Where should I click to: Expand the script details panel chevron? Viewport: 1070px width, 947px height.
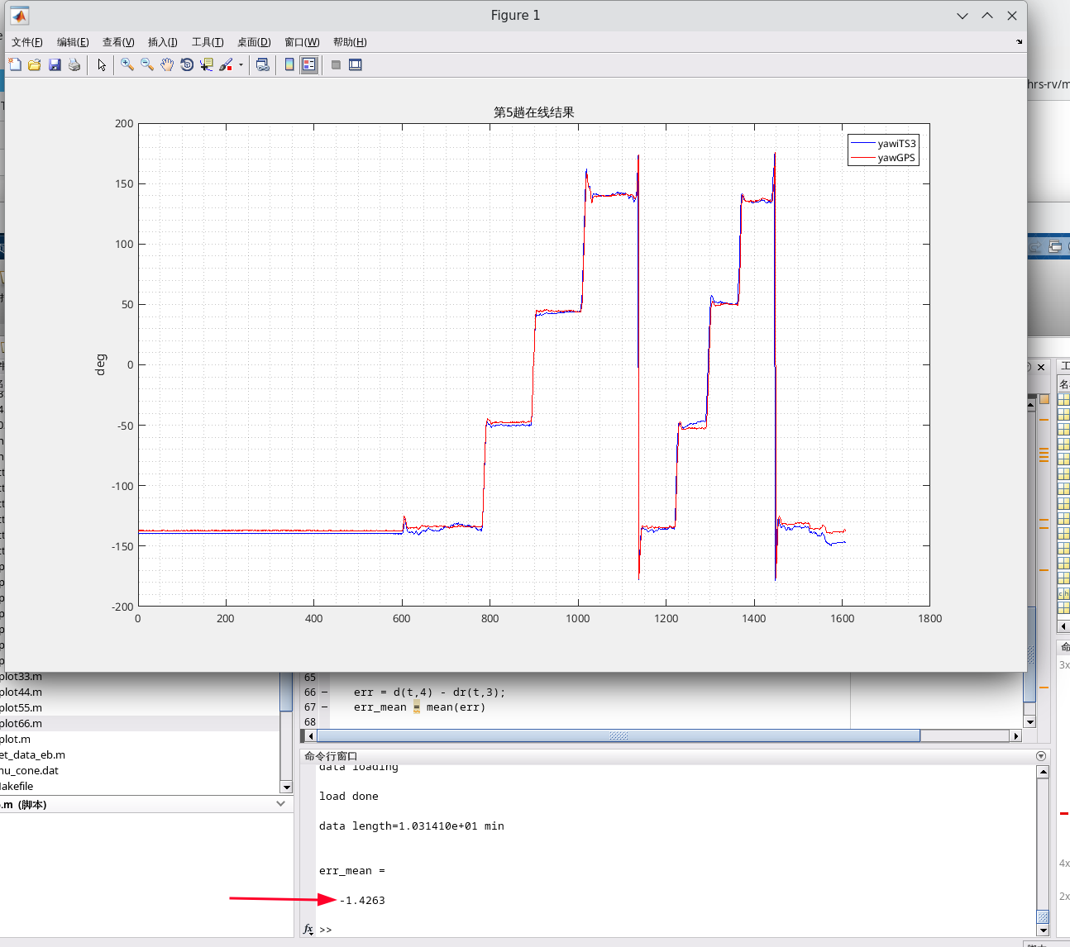281,804
